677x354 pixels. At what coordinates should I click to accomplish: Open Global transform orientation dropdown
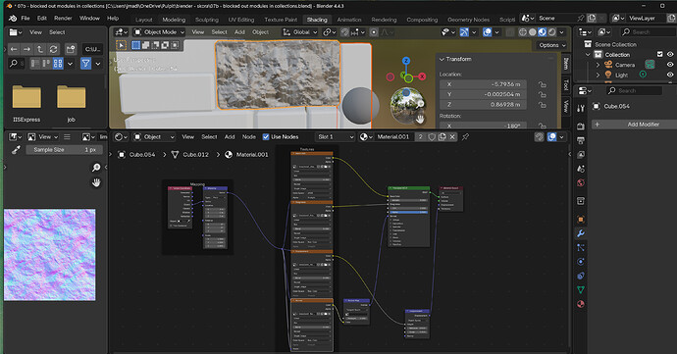point(300,32)
